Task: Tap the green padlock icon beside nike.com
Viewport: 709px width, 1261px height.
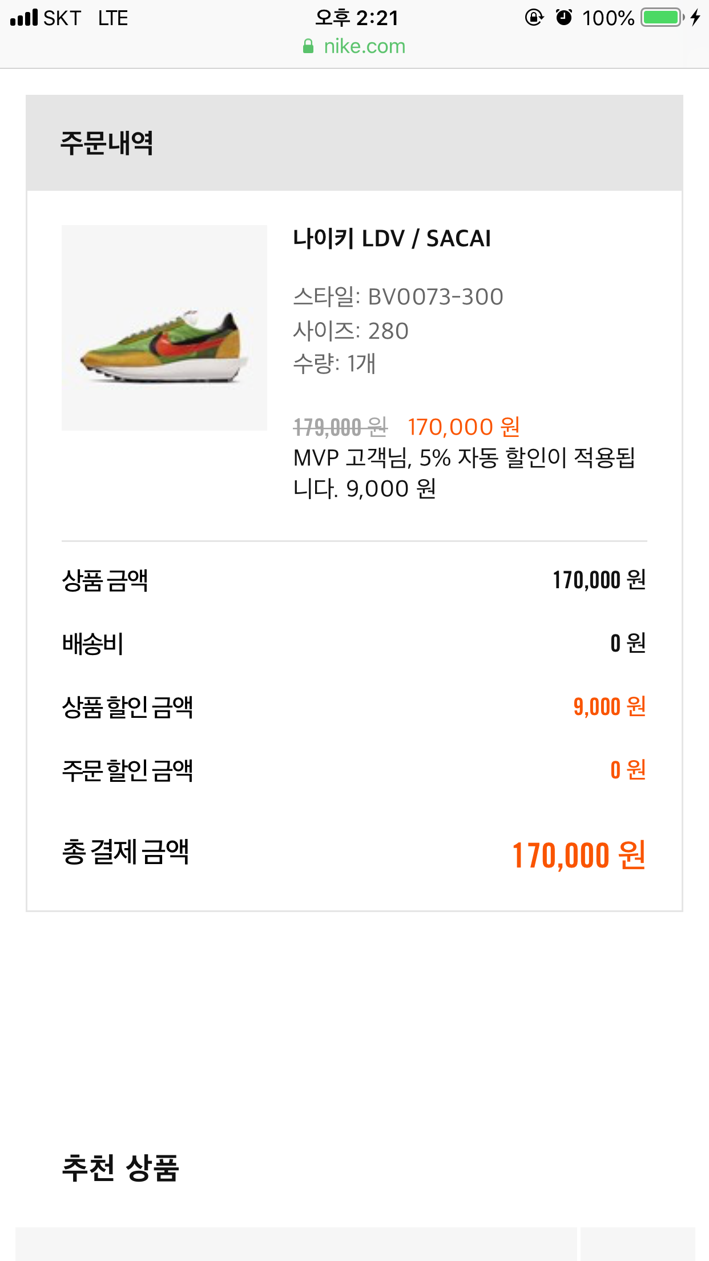Action: [x=308, y=46]
